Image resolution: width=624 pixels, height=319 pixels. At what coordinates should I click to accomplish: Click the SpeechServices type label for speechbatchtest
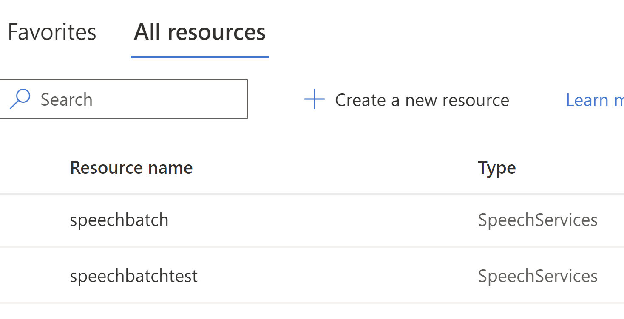537,276
